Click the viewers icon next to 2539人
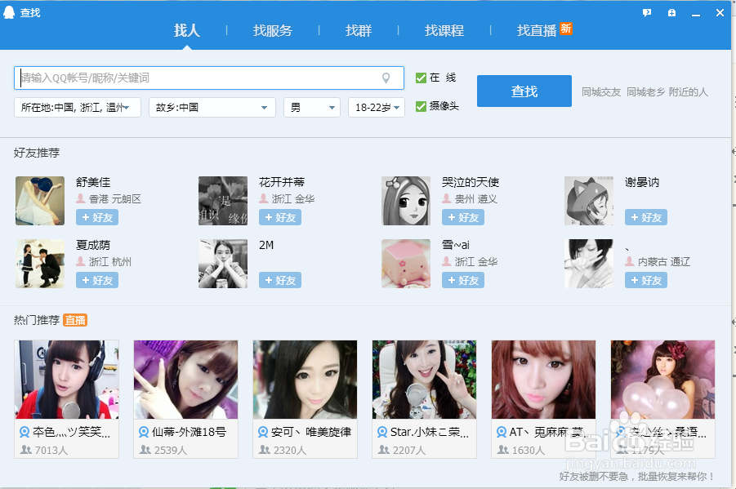Image resolution: width=736 pixels, height=489 pixels. (145, 450)
